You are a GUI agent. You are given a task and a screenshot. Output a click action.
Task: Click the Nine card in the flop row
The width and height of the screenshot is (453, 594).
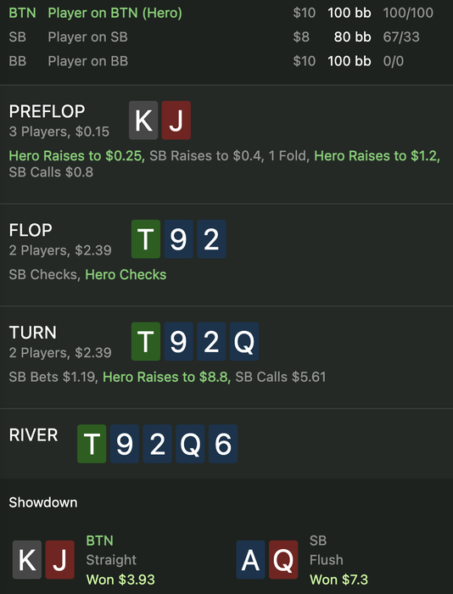click(x=179, y=239)
